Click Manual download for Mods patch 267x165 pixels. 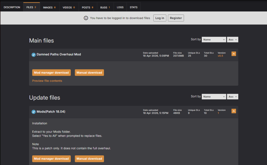coord(89,159)
